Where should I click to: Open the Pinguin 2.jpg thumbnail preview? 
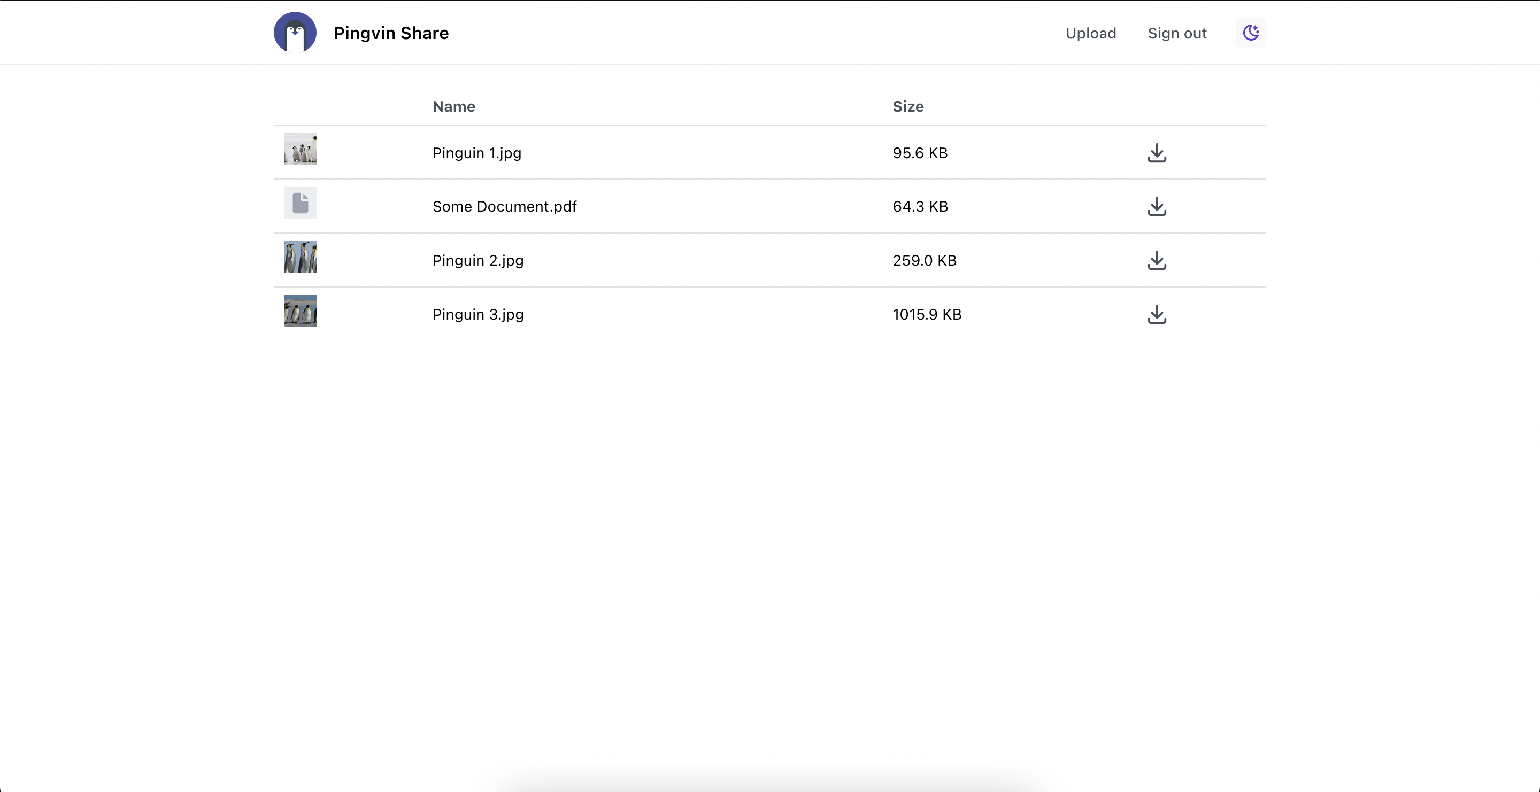coord(300,257)
